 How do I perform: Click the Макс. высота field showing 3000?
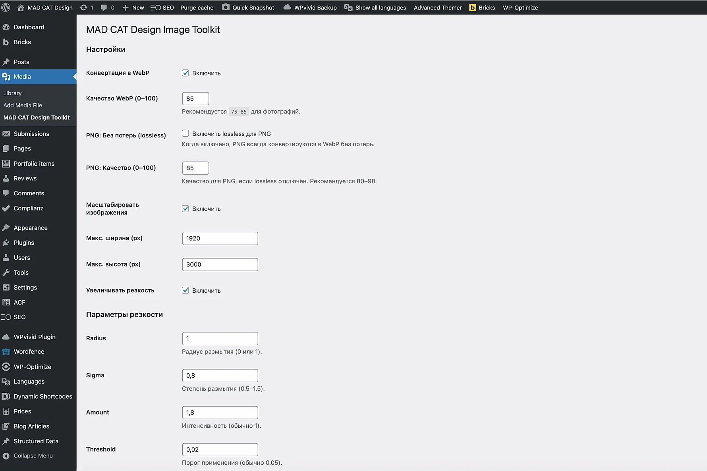pos(220,264)
